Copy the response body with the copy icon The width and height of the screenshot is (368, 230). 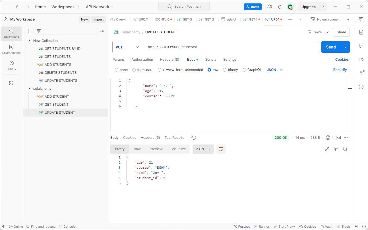pos(336,149)
